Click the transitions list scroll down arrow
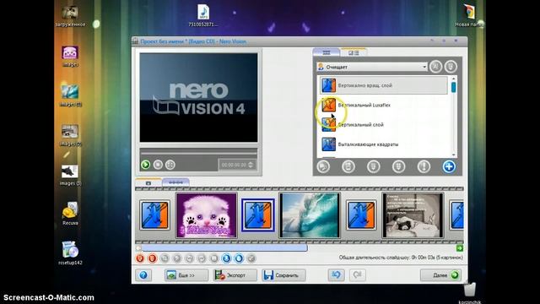 pos(454,155)
